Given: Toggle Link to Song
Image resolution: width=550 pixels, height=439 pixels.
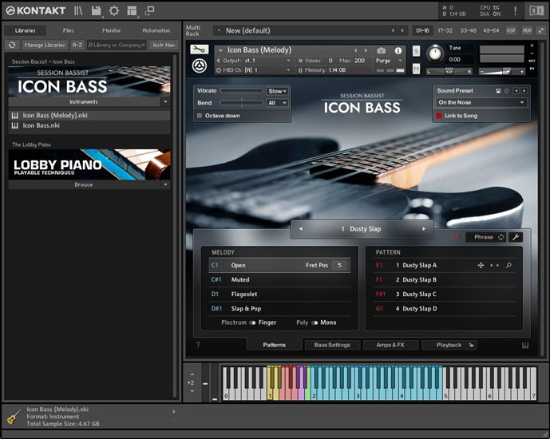Looking at the screenshot, I should (439, 116).
